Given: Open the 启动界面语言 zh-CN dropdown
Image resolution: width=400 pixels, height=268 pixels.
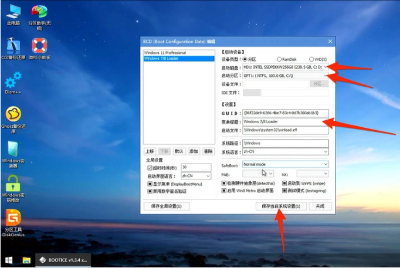Looking at the screenshot, I should coord(196,176).
